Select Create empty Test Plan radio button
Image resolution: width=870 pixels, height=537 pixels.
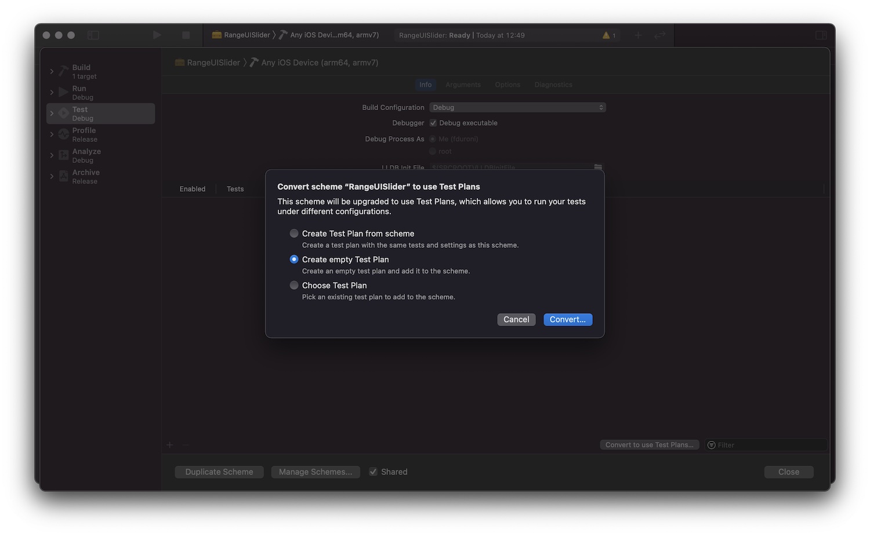[294, 260]
